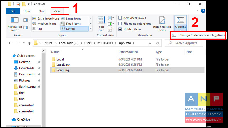Refresh the AppData folder view

coord(158,43)
